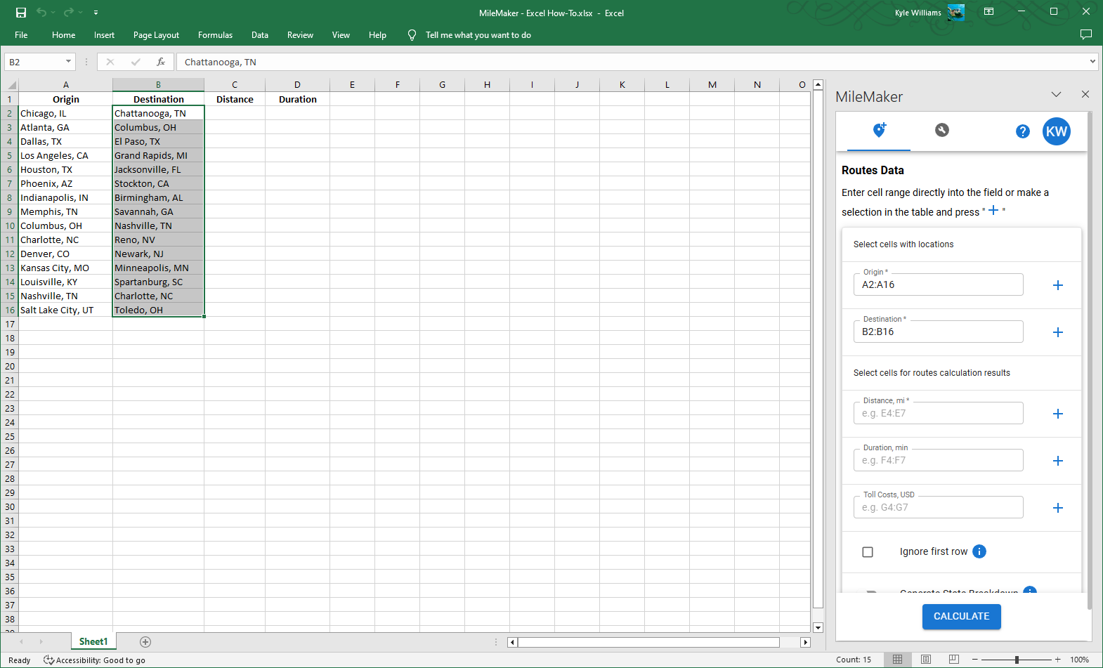Click the Name Box showing B2

(34, 62)
